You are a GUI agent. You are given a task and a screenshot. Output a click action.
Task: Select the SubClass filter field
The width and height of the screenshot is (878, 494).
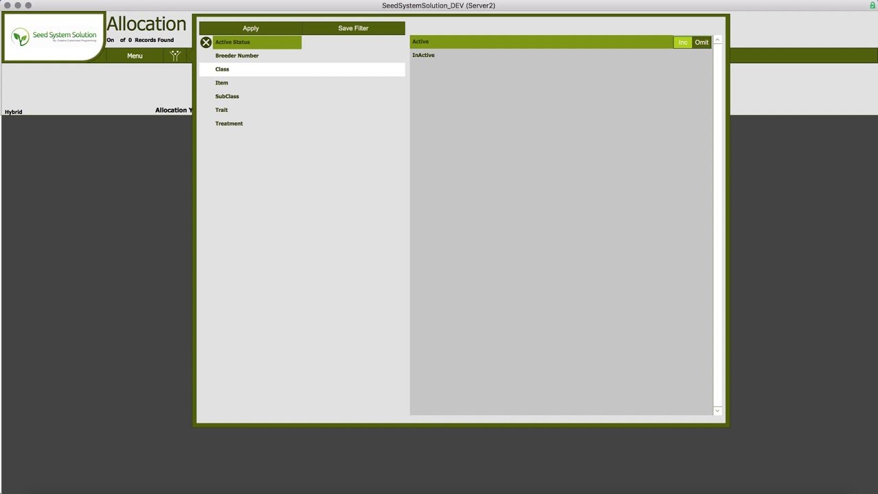tap(302, 97)
